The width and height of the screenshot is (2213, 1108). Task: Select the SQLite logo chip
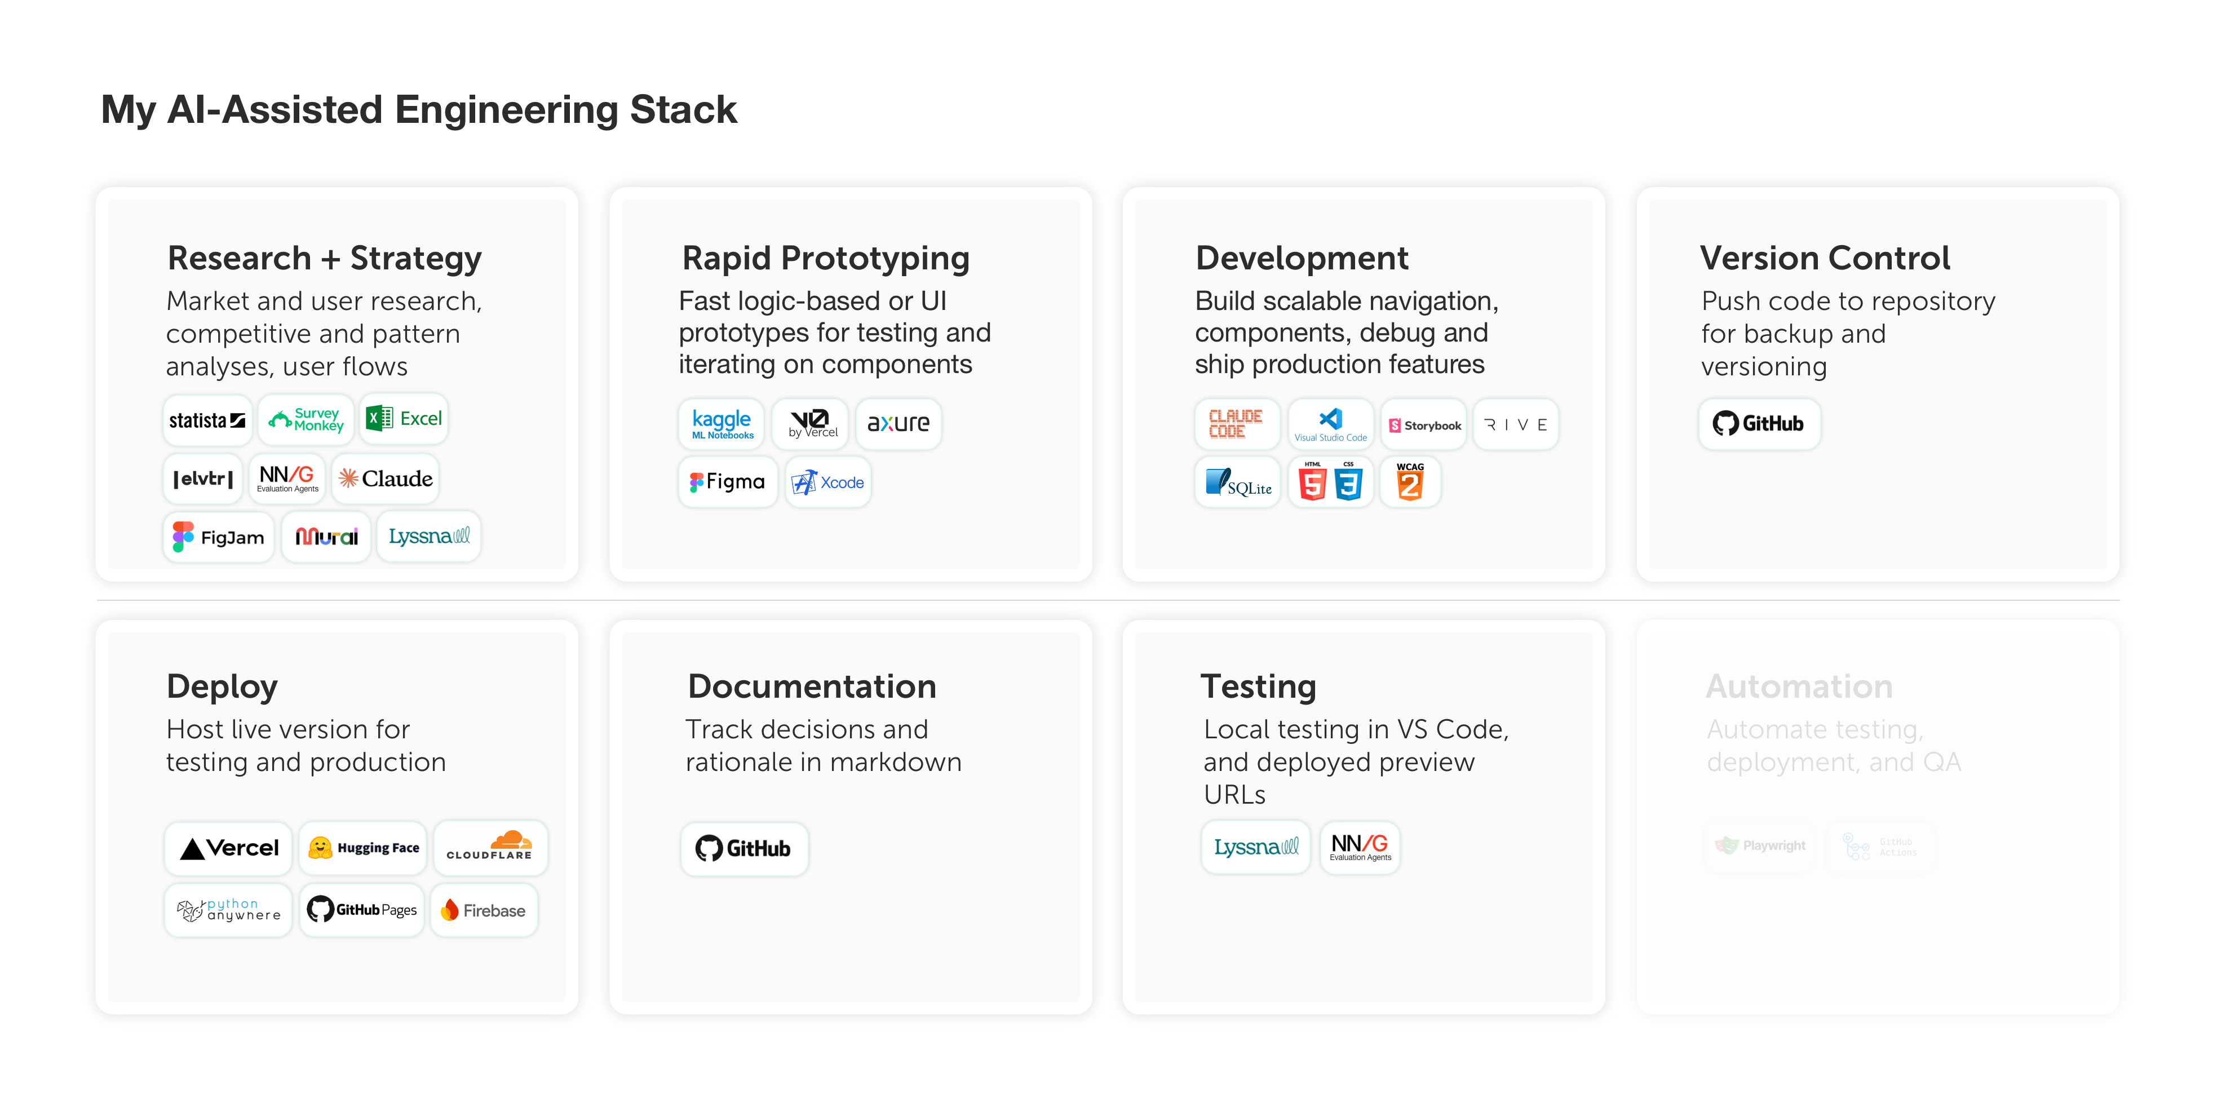(x=1238, y=483)
